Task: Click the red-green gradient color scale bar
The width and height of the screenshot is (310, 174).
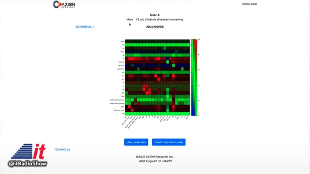Action: coord(195,77)
